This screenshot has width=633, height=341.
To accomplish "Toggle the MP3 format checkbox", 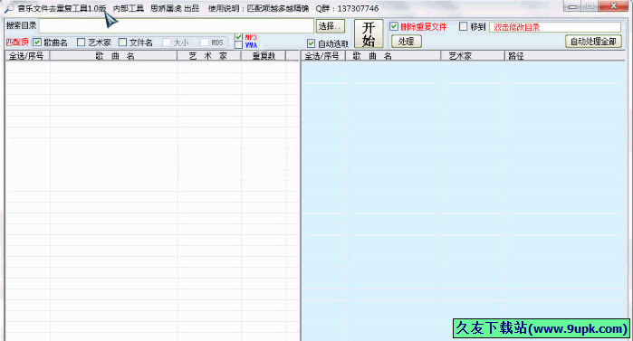I will tap(238, 37).
